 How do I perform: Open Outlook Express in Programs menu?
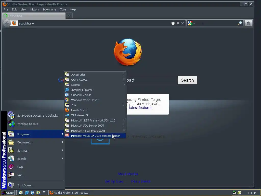95,95
